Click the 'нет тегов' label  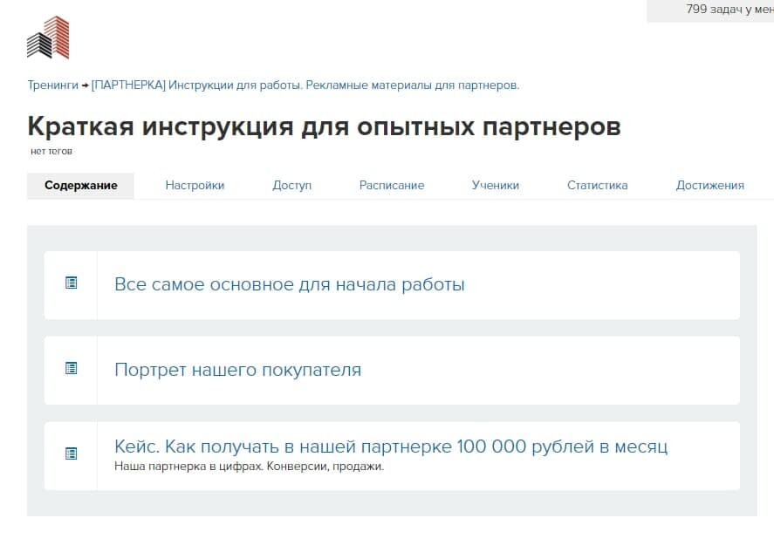51,152
